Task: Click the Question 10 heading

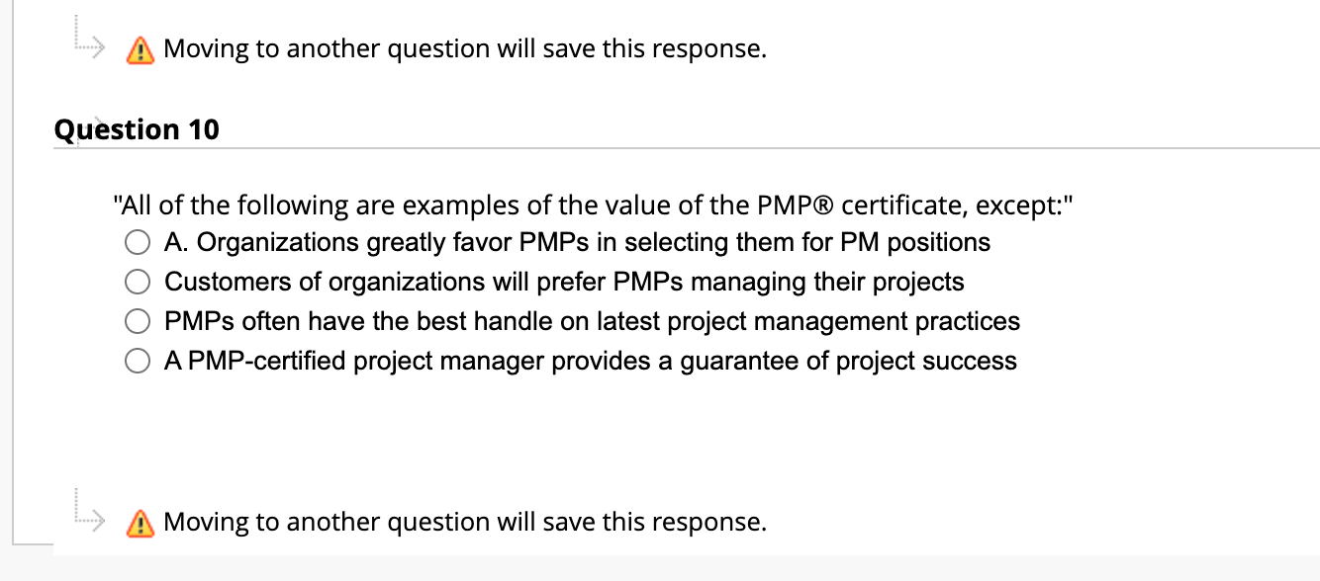Action: (x=137, y=129)
